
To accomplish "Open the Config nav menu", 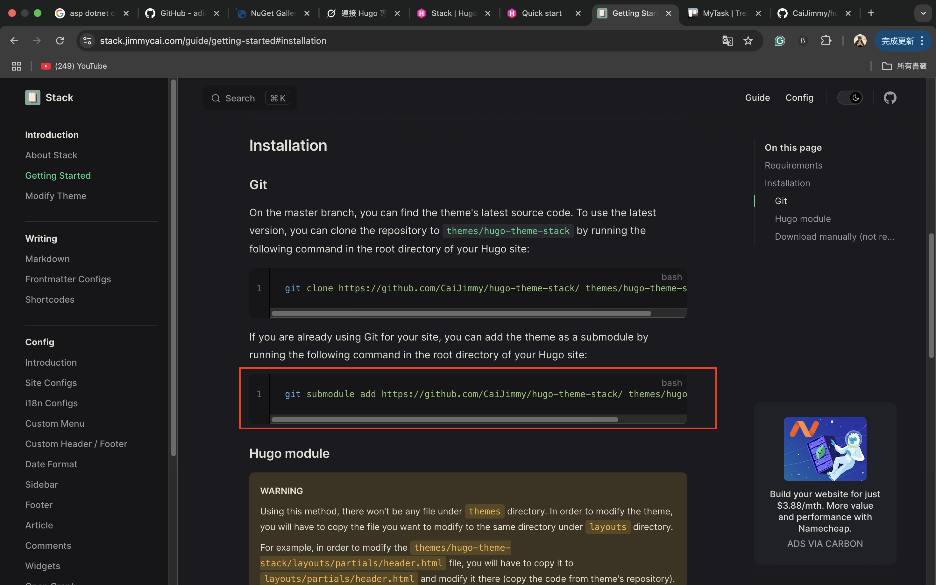I will point(799,98).
